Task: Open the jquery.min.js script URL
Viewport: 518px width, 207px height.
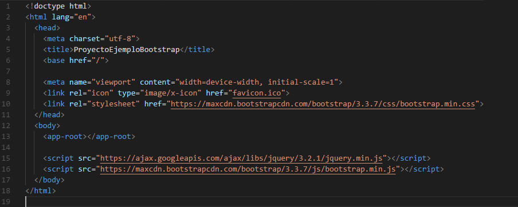Action: point(241,158)
